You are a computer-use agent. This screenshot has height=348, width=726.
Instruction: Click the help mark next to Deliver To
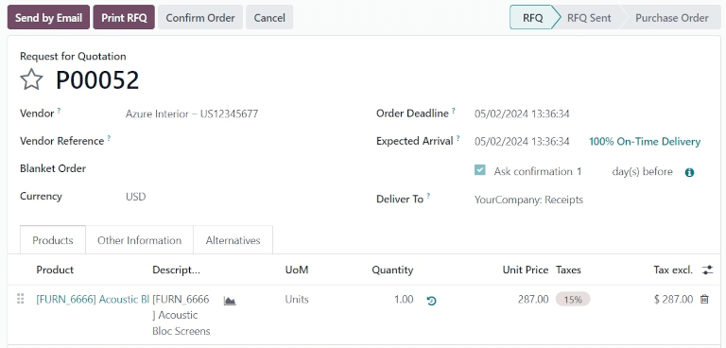428,196
